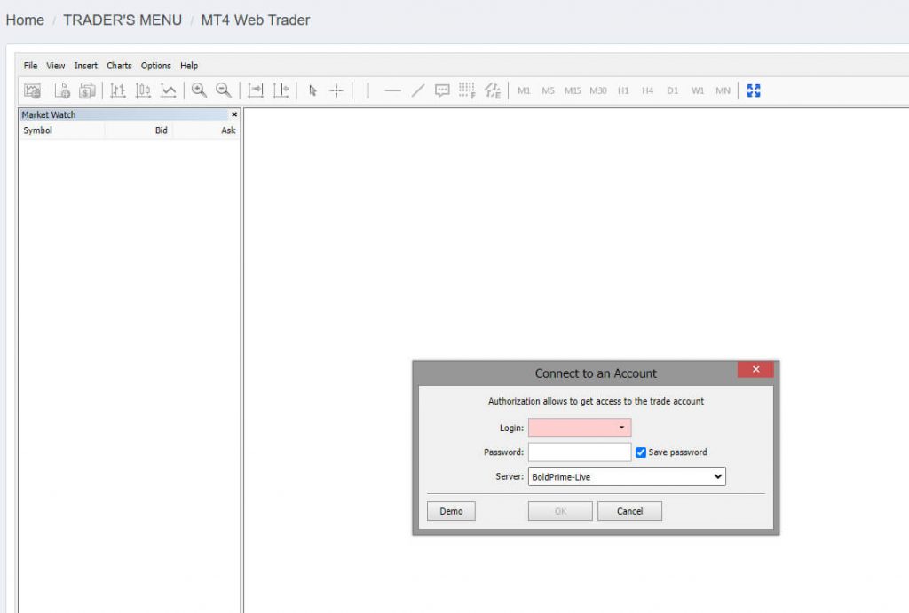Image resolution: width=909 pixels, height=613 pixels.
Task: Set timeframe to MN
Action: [723, 90]
